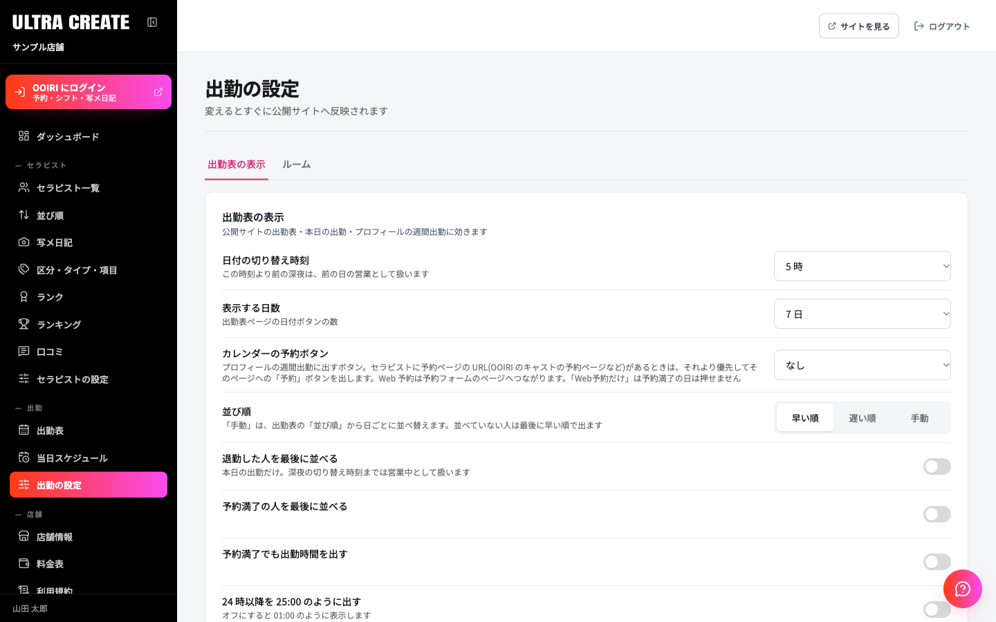This screenshot has width=996, height=622.
Task: Click the ULTRA CREATE logo
Action: pyautogui.click(x=71, y=22)
